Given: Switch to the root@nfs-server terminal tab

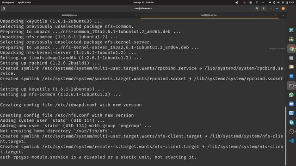Looking at the screenshot, I should point(210,15).
